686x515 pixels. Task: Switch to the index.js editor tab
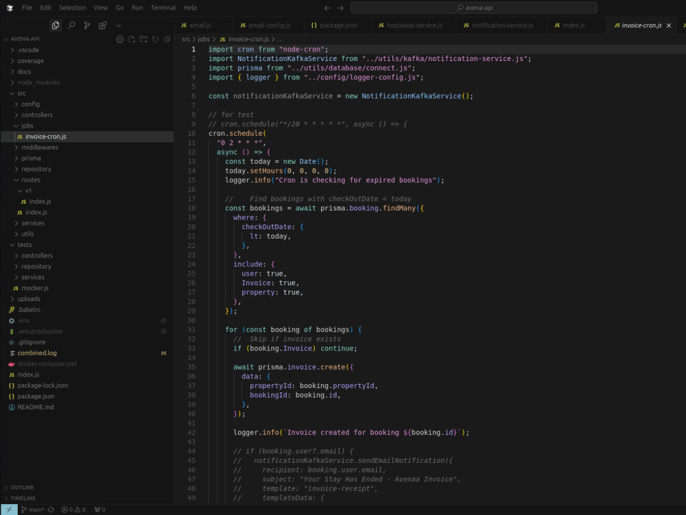pos(573,25)
